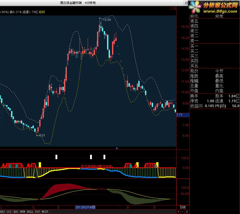The width and height of the screenshot is (240, 214).
Task: Click the 现价 label
Action: tap(194, 71)
